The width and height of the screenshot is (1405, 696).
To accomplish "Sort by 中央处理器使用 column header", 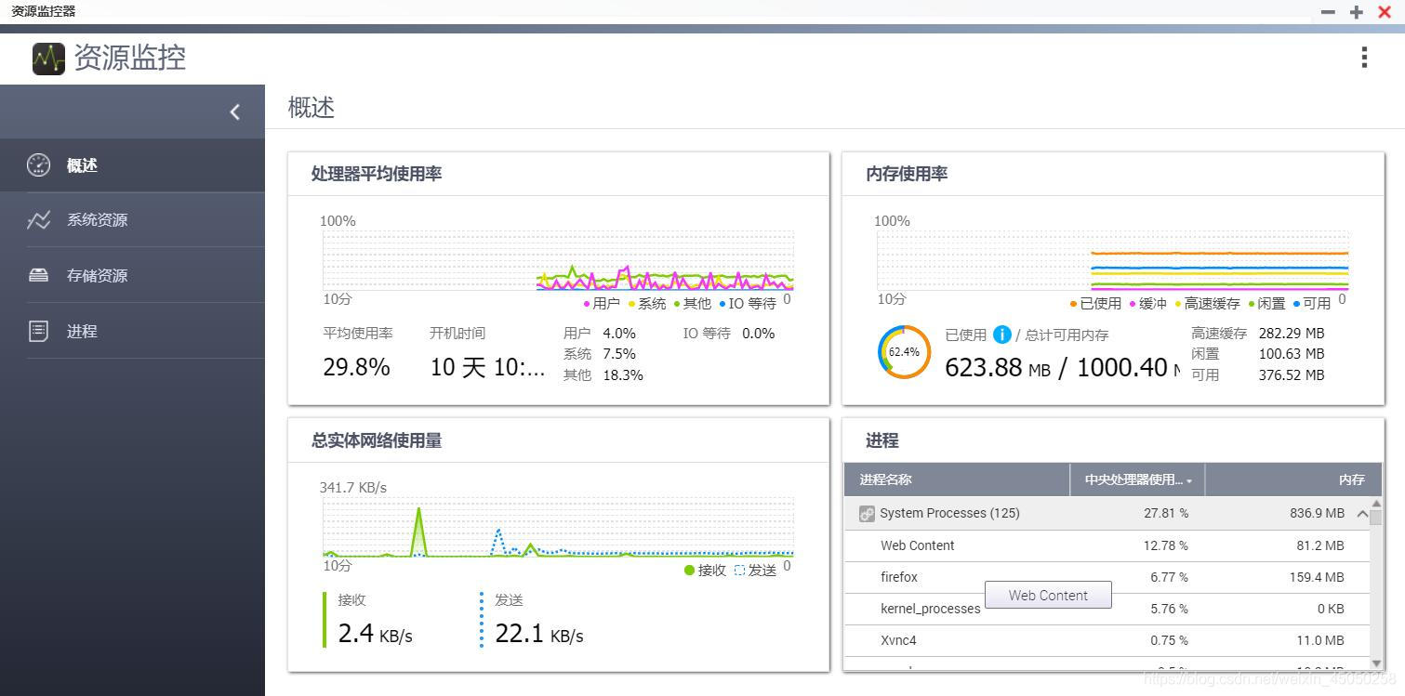I will pyautogui.click(x=1137, y=479).
